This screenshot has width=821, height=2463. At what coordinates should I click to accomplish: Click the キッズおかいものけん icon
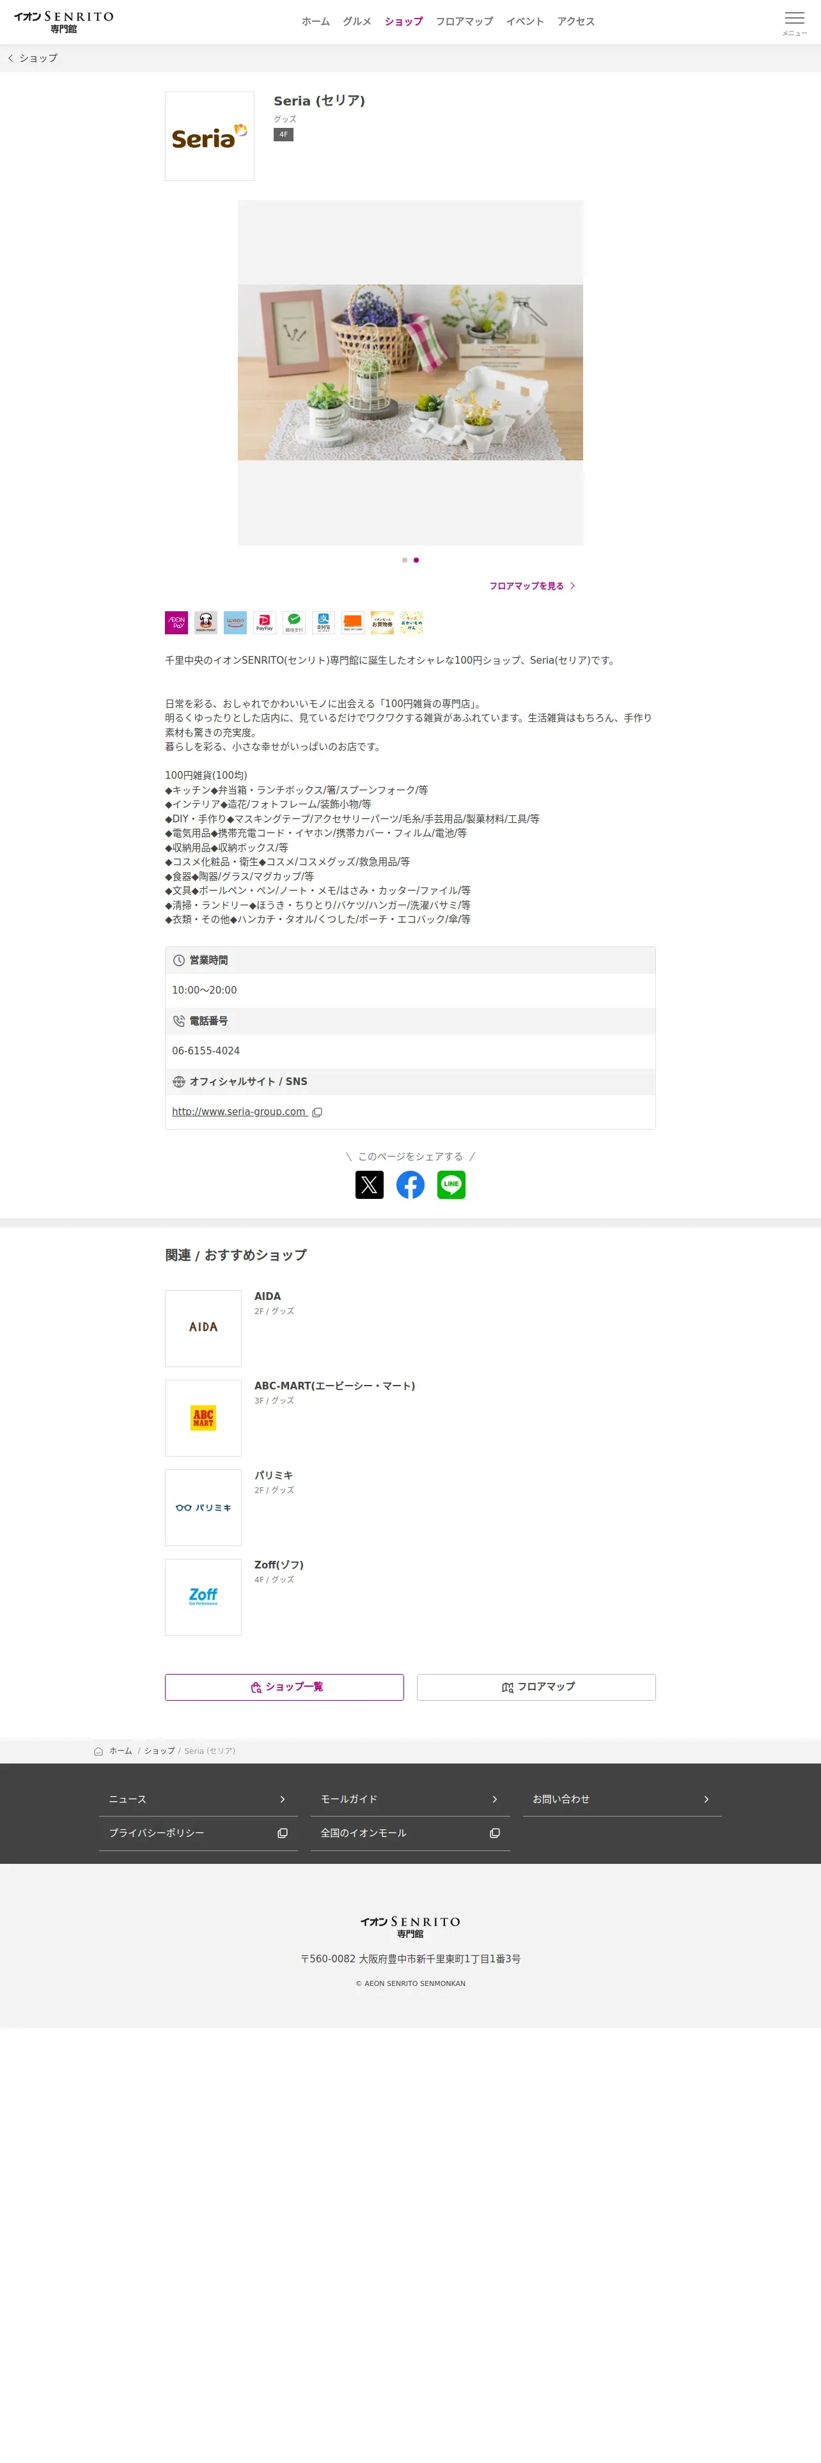point(412,622)
